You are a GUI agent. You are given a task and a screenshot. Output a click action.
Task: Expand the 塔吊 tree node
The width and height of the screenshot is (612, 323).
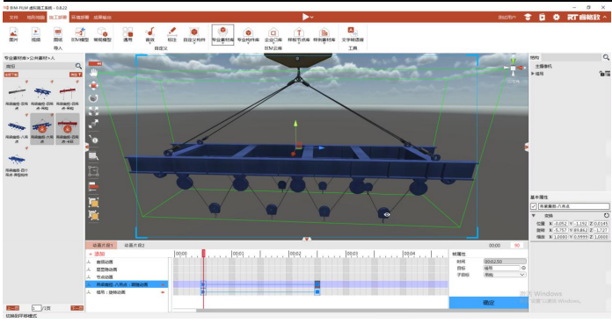[533, 74]
